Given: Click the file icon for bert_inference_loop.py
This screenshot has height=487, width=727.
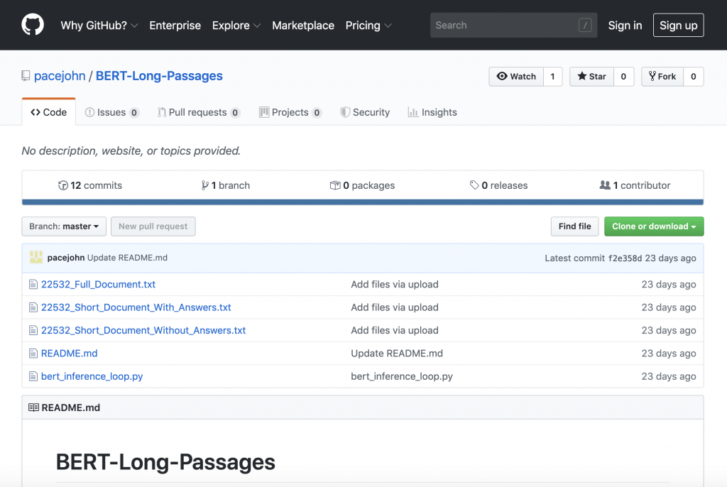Looking at the screenshot, I should click(x=33, y=376).
